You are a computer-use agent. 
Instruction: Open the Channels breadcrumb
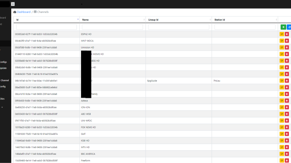pyautogui.click(x=41, y=12)
